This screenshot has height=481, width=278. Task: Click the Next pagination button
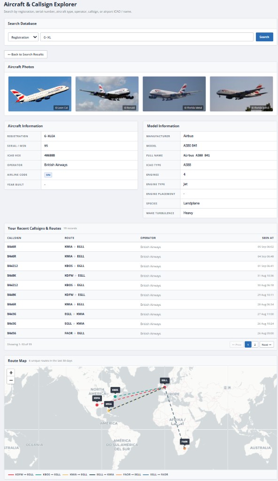point(266,345)
